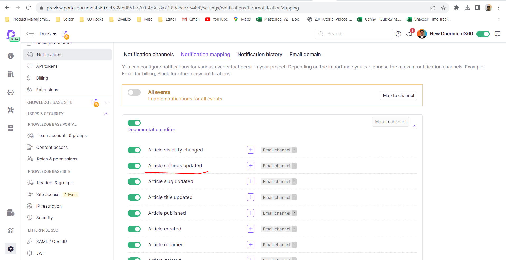Turn off the Documentation editor toggle
This screenshot has height=260, width=506.
coord(134,123)
